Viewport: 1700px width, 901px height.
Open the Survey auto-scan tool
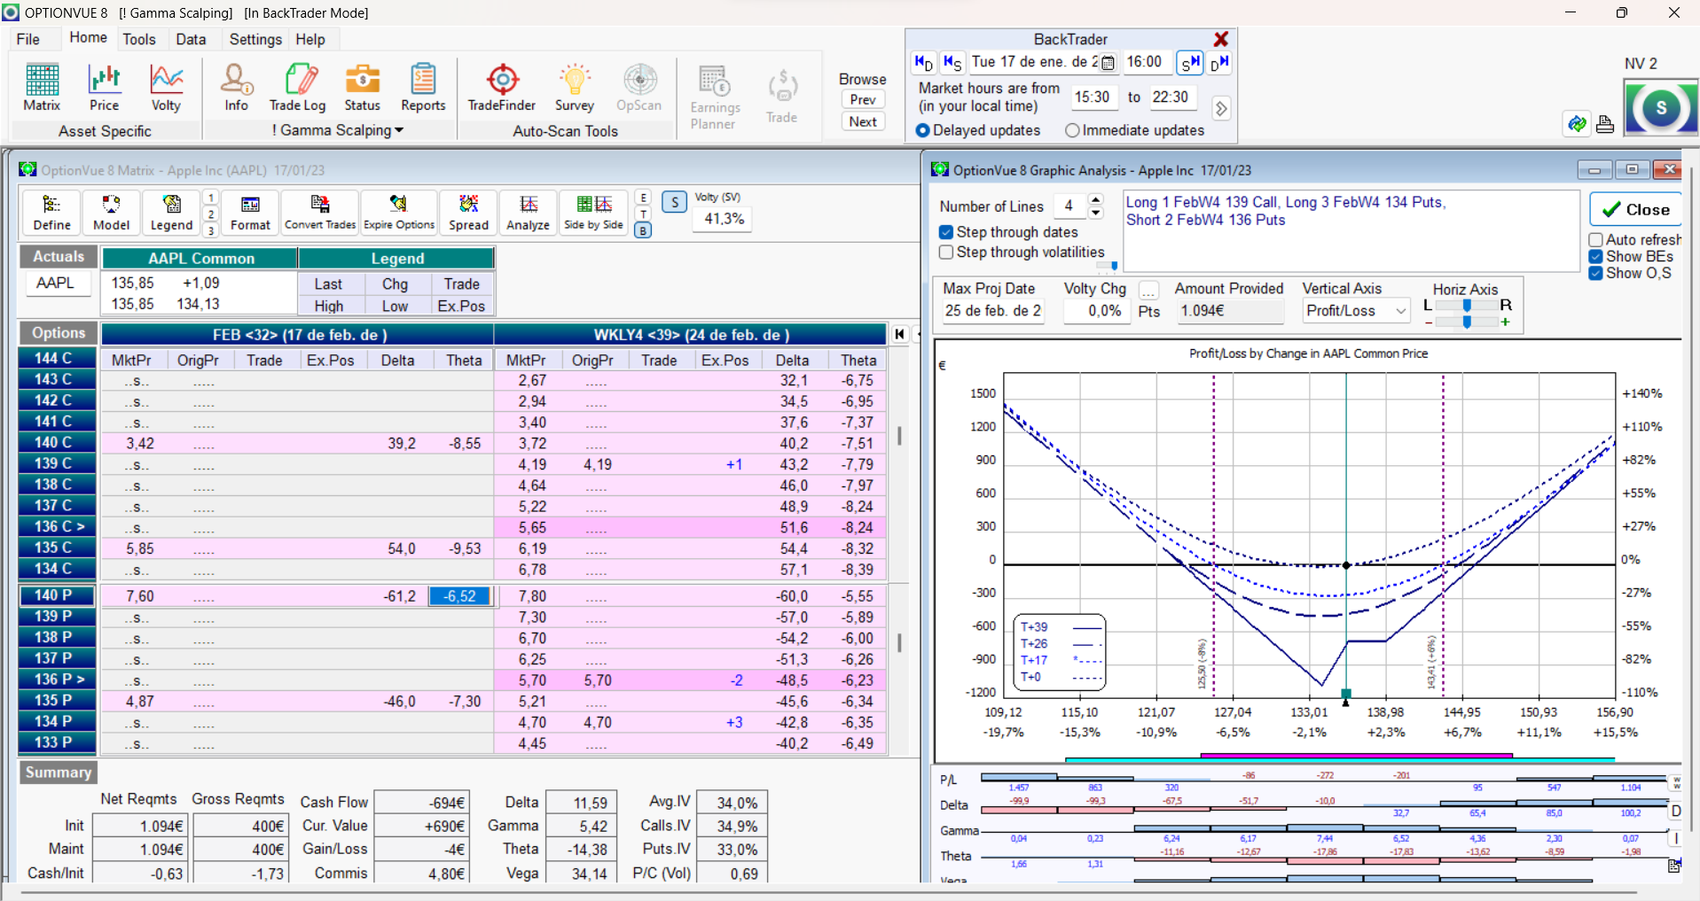pyautogui.click(x=575, y=88)
